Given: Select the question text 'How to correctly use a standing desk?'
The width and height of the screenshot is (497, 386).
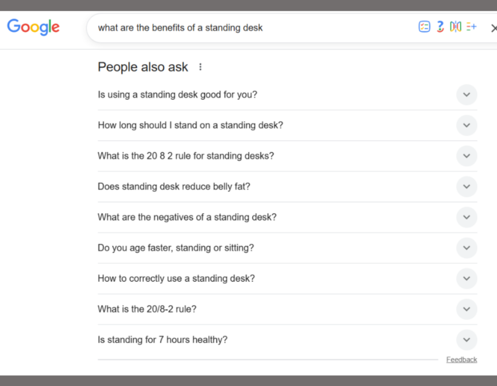Looking at the screenshot, I should click(176, 278).
